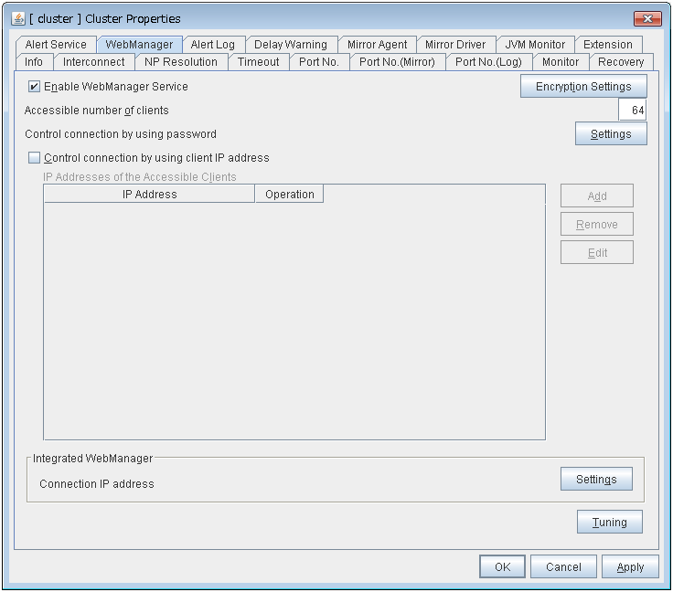
Task: Click the Tuning button
Action: pos(610,523)
